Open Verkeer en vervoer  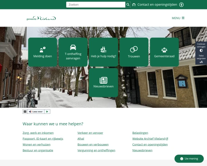[90, 133]
